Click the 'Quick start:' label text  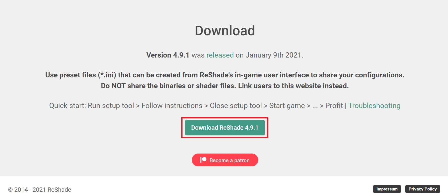[x=67, y=106]
